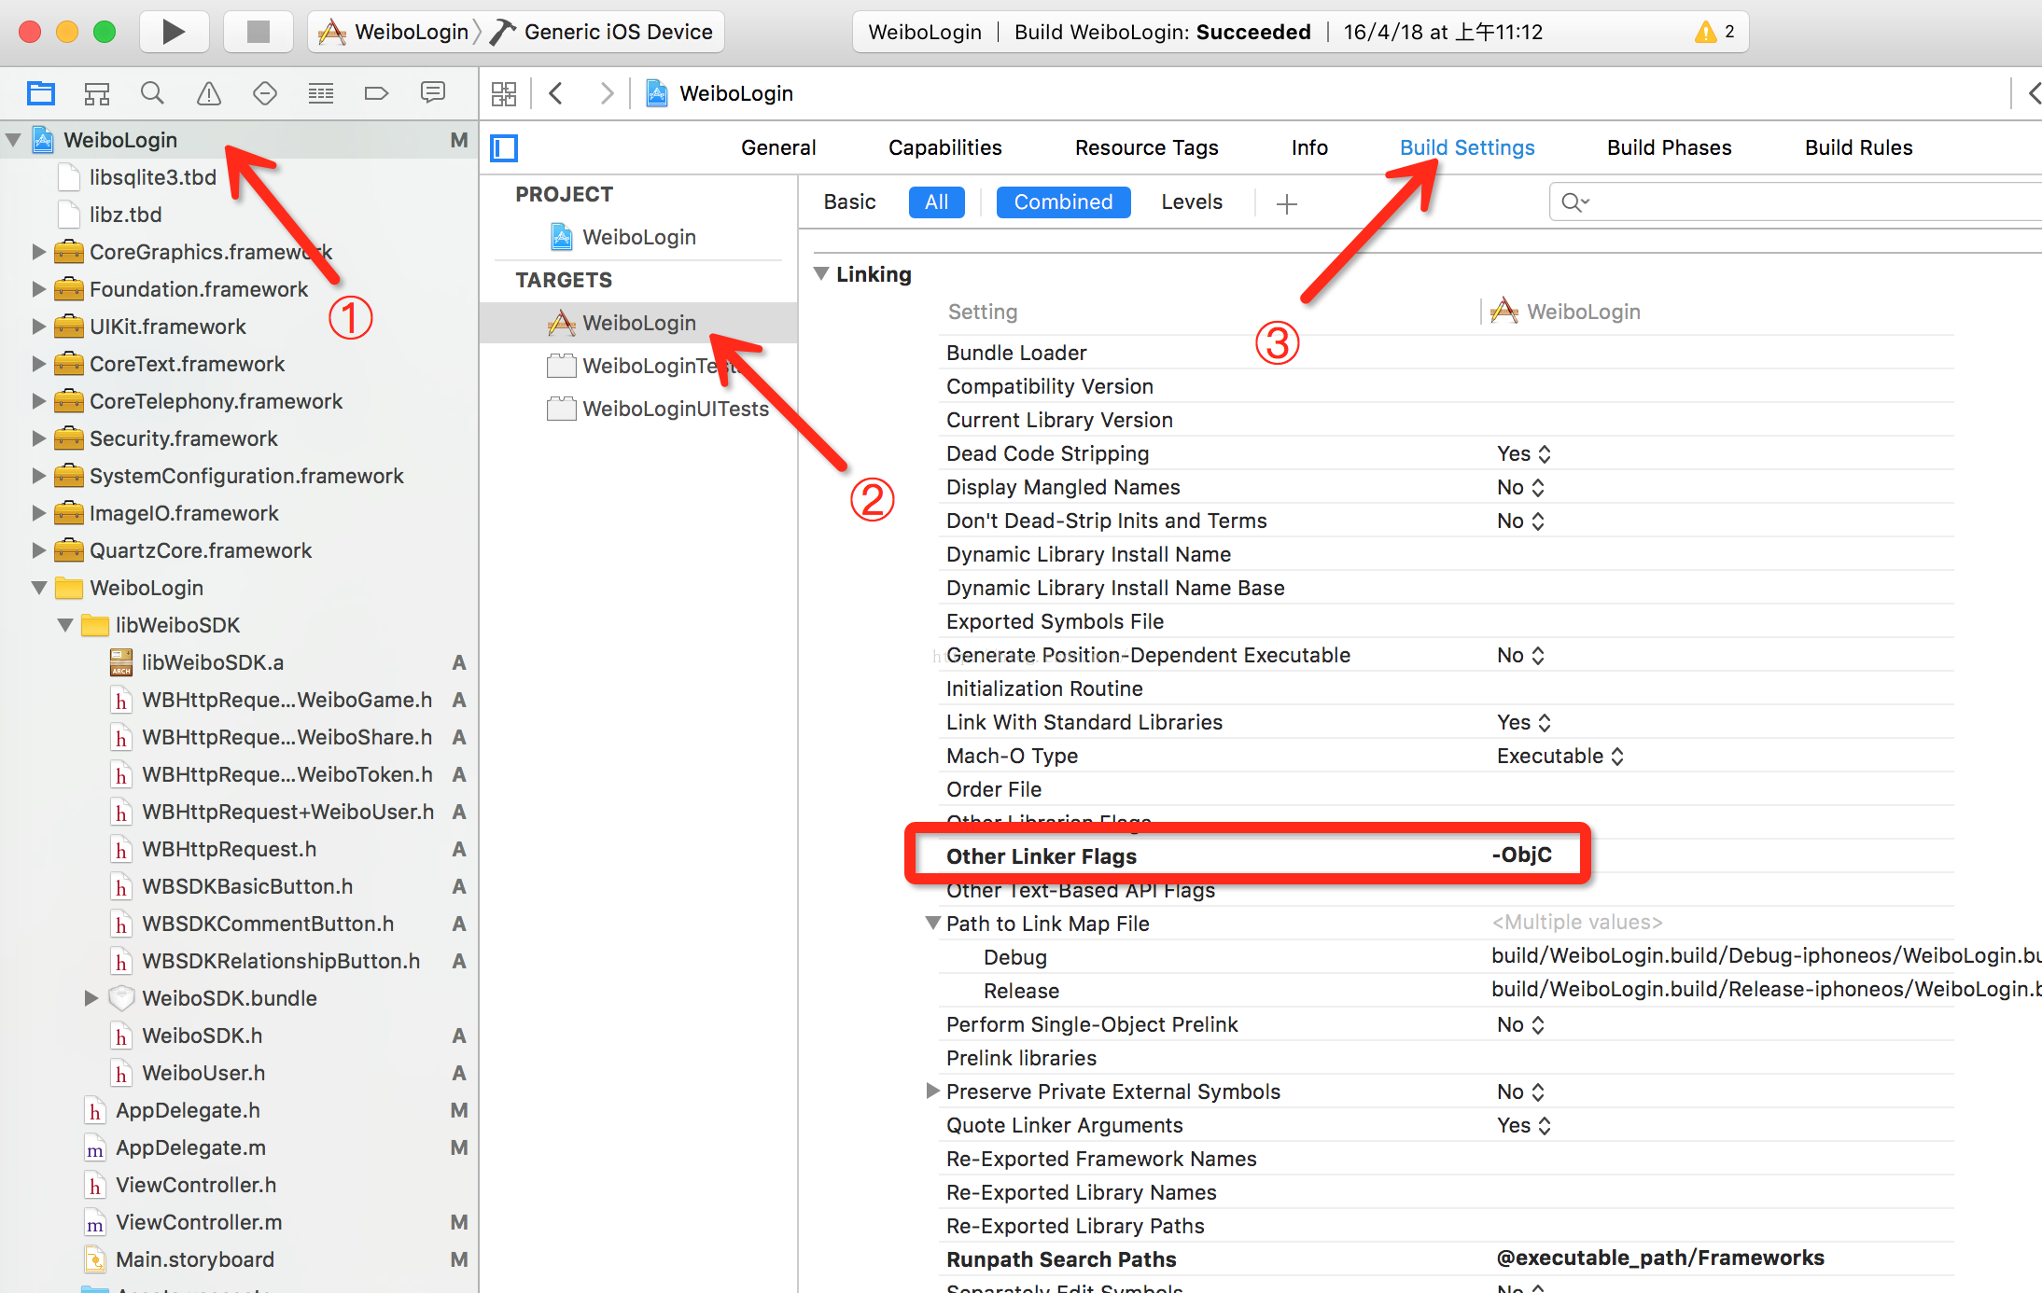Change Link With Standard Libraries value
Image resolution: width=2042 pixels, height=1293 pixels.
1524,722
